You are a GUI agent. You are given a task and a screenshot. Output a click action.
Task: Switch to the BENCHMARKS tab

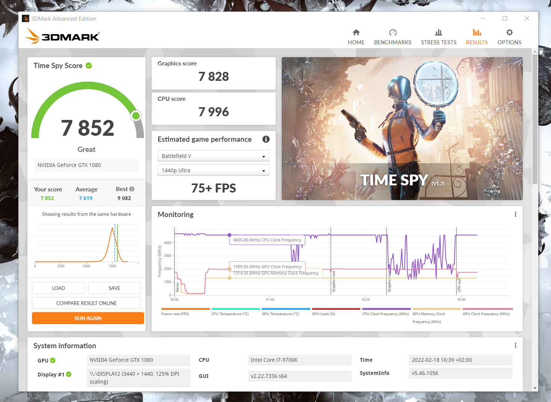tap(393, 37)
